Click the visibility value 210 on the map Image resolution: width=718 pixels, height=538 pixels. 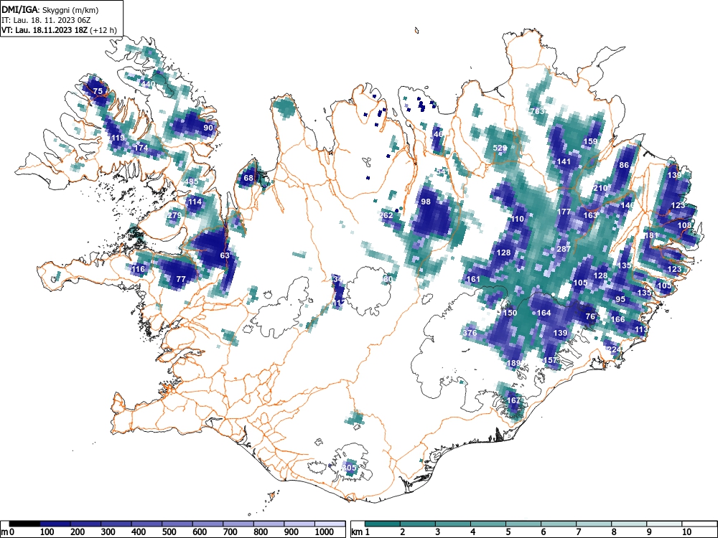click(x=600, y=188)
